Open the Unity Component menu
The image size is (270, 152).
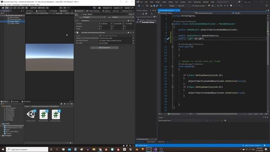pyautogui.click(x=25, y=5)
